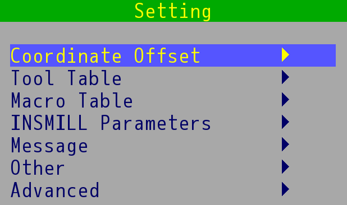The image size is (347, 205).
Task: Select the Coordinate Offset menu entry
Action: tap(173, 55)
